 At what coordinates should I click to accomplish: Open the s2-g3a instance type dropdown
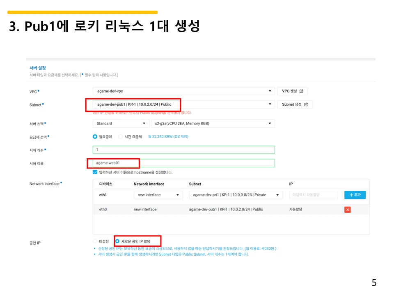point(213,123)
